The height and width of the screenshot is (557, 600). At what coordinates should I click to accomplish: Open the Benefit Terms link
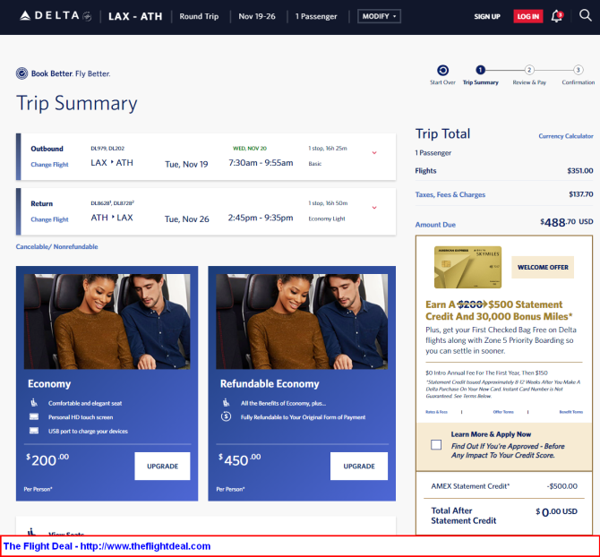click(x=571, y=412)
